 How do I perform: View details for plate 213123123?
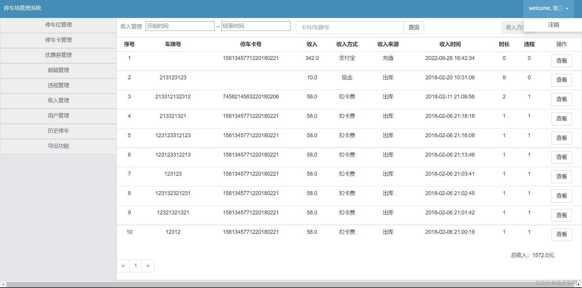coord(561,80)
